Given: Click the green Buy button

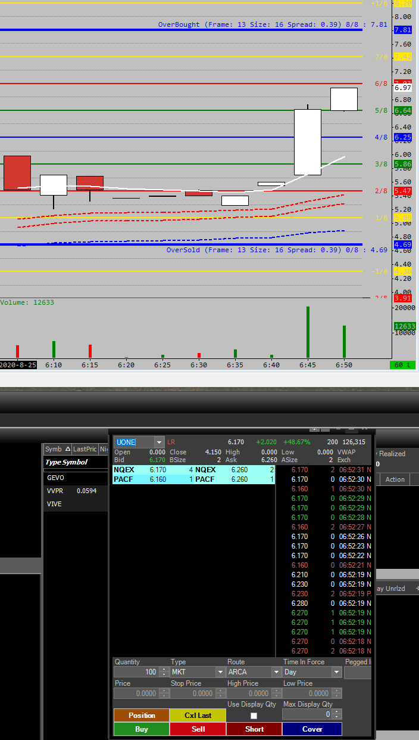Looking at the screenshot, I should 142,729.
